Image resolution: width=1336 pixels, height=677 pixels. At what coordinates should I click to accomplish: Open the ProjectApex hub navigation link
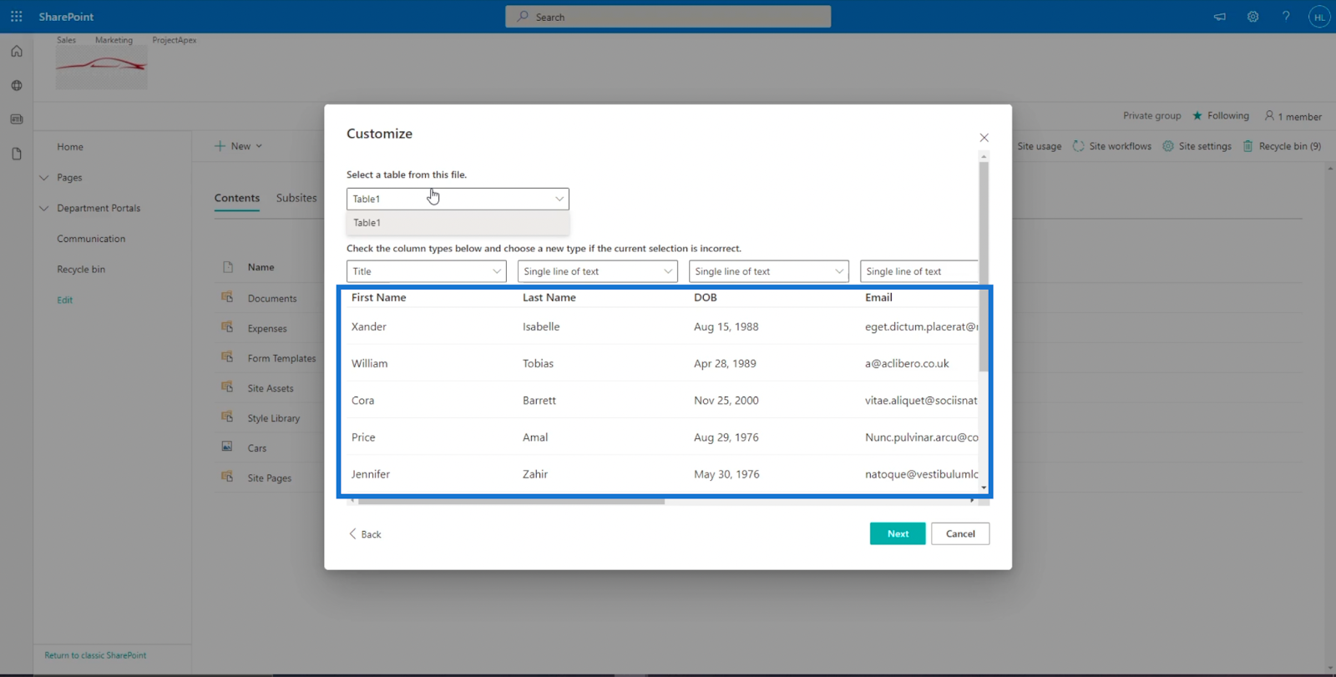[175, 40]
